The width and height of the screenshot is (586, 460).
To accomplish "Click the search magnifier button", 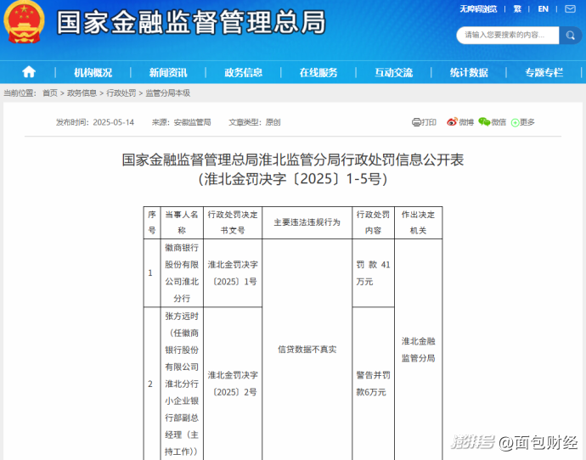I will [571, 35].
